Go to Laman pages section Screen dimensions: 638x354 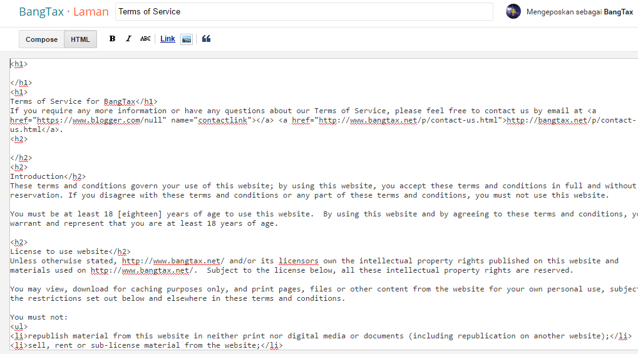click(x=91, y=12)
